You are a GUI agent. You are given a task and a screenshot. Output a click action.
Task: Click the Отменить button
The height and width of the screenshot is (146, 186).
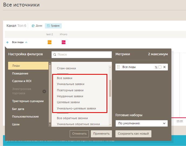(79, 134)
